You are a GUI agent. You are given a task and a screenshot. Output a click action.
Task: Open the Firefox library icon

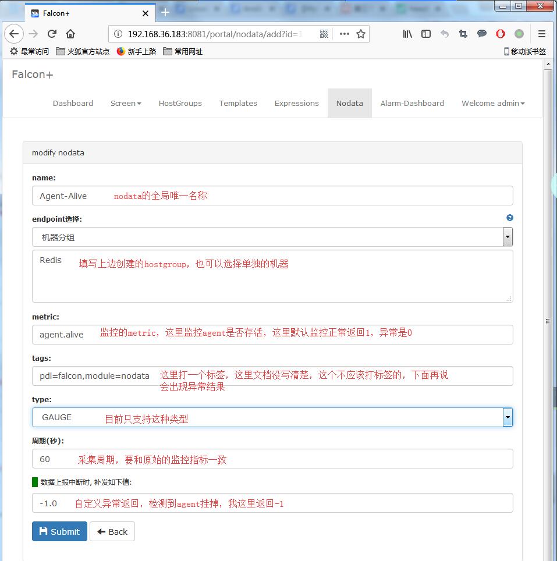coord(407,34)
